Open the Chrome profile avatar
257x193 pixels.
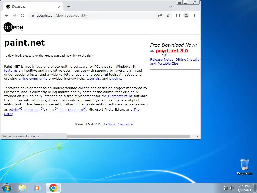pyautogui.click(x=186, y=15)
